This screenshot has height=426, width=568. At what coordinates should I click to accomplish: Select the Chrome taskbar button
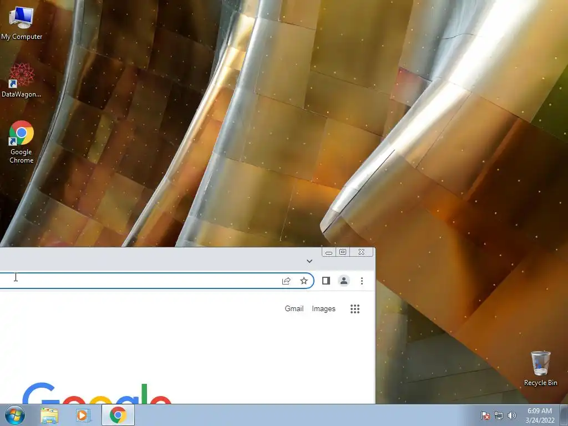118,415
